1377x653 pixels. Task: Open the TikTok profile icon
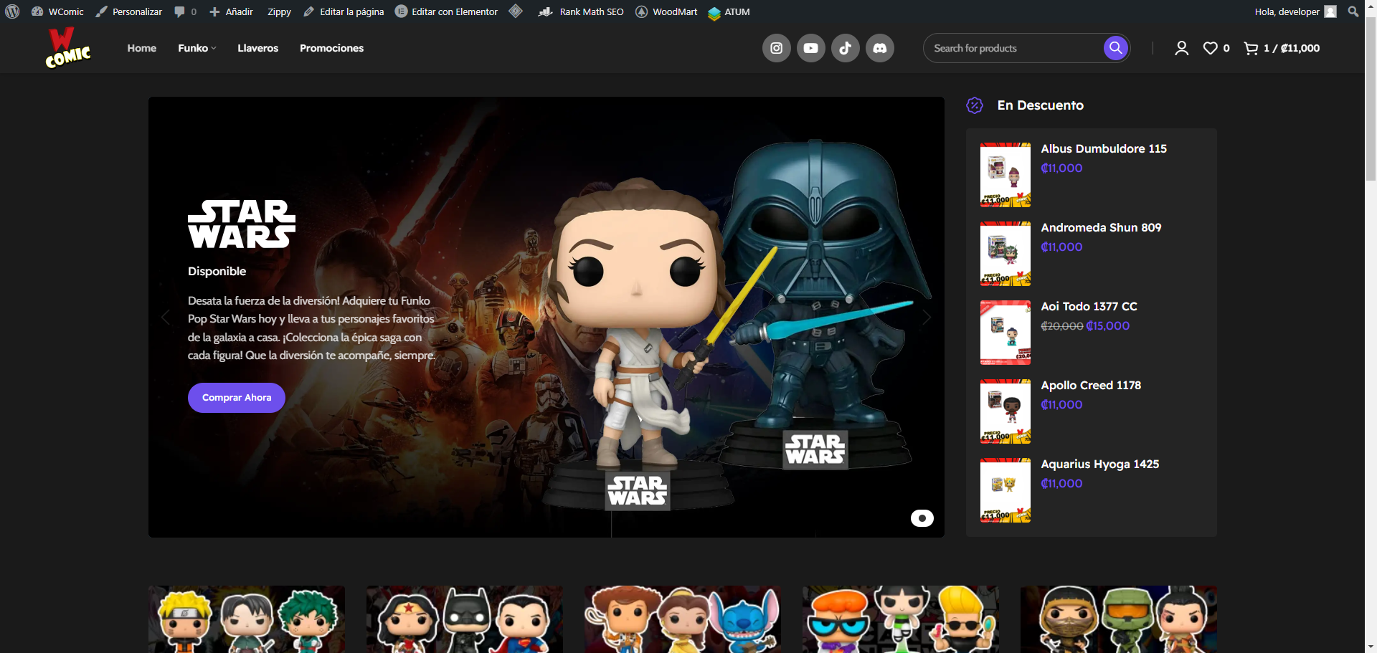845,47
